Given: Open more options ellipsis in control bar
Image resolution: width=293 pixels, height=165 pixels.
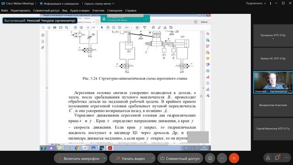Looking at the screenshot, I should tap(222, 158).
